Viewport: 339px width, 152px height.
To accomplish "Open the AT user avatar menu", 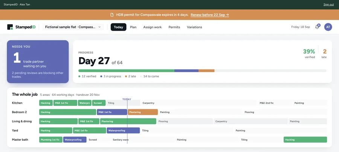I will (328, 27).
